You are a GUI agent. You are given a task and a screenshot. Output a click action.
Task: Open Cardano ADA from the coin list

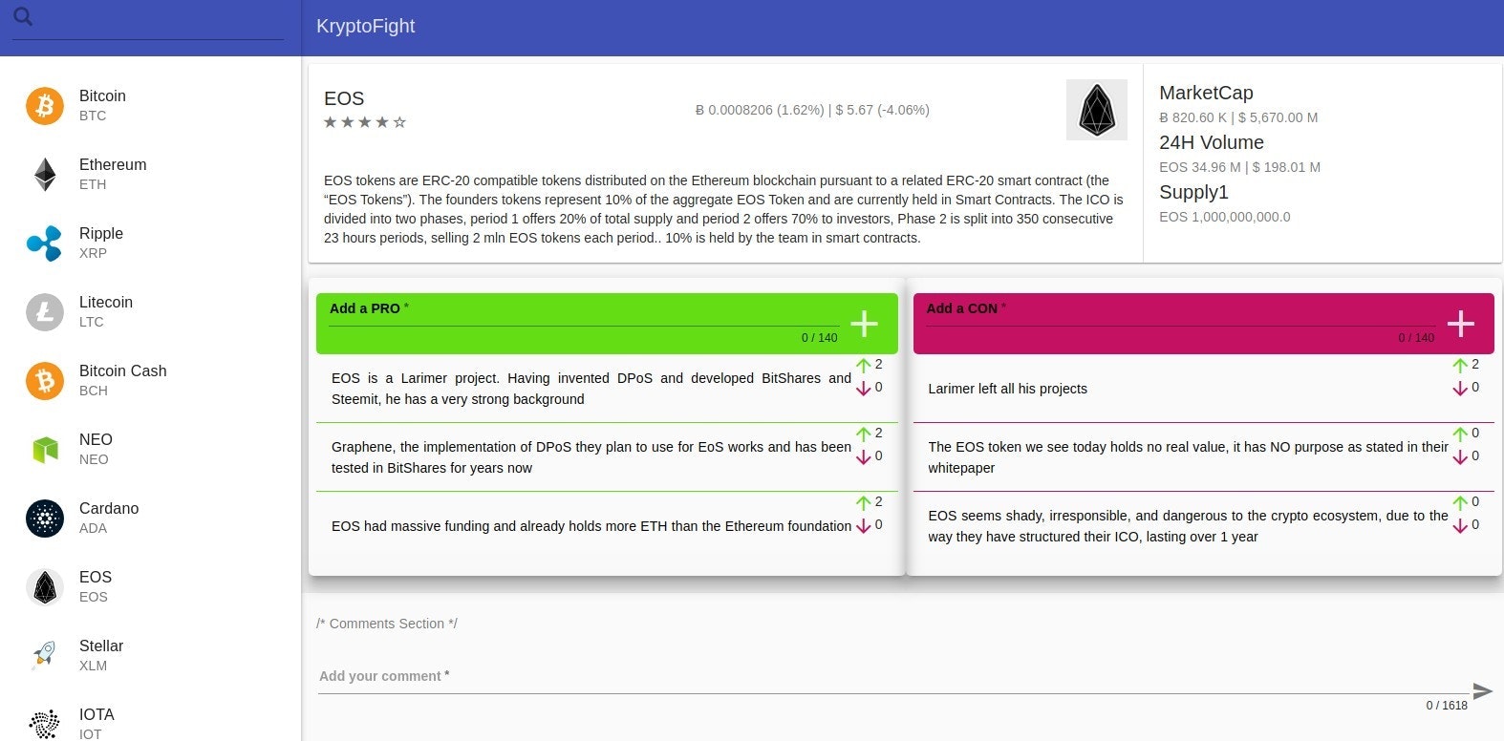coord(151,519)
